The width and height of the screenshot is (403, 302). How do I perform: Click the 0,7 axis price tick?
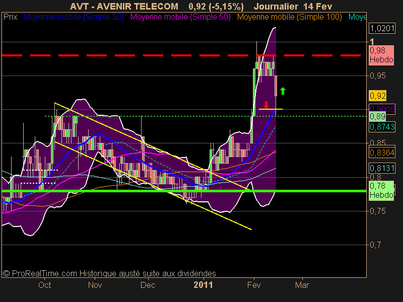pos(375,245)
